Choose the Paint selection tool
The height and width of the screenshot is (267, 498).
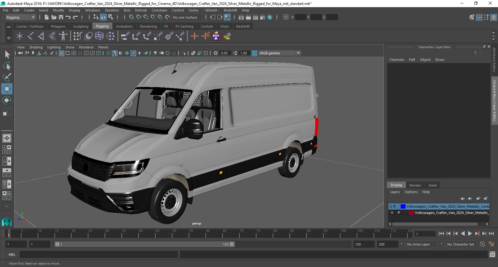click(x=7, y=77)
